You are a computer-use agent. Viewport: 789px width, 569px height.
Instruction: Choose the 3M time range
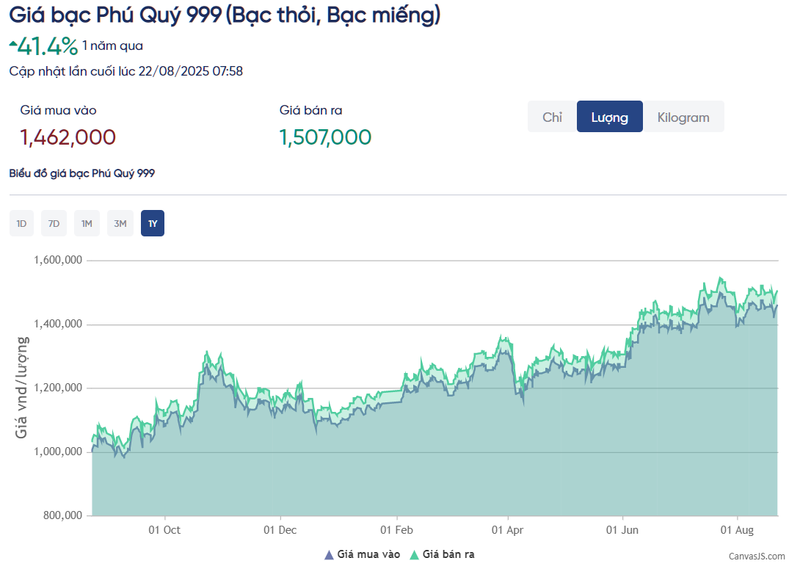(x=120, y=223)
